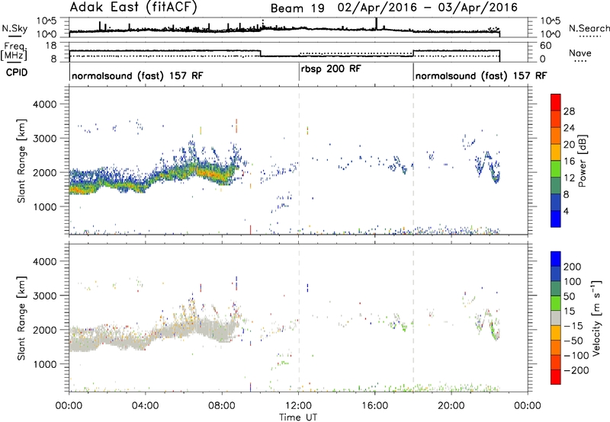The width and height of the screenshot is (610, 422).
Task: Click the '20:00' time axis tick label
Action: tap(451, 406)
